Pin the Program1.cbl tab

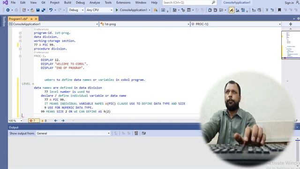[31, 19]
